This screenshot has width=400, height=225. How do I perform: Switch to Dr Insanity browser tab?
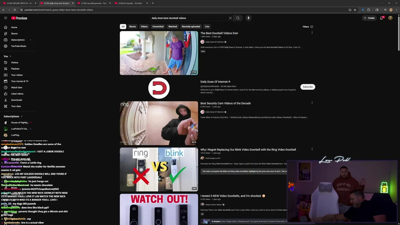point(130,3)
